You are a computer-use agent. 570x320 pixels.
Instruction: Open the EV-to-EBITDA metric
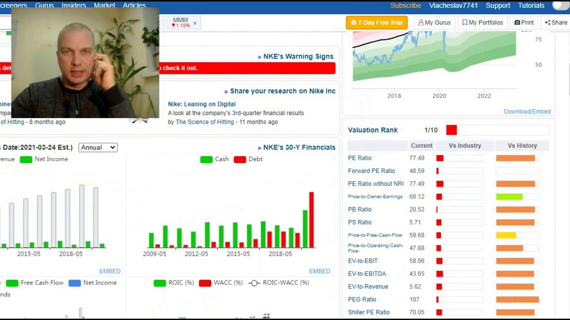(x=367, y=274)
